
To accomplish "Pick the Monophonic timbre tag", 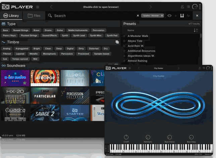I will (x=49, y=54).
